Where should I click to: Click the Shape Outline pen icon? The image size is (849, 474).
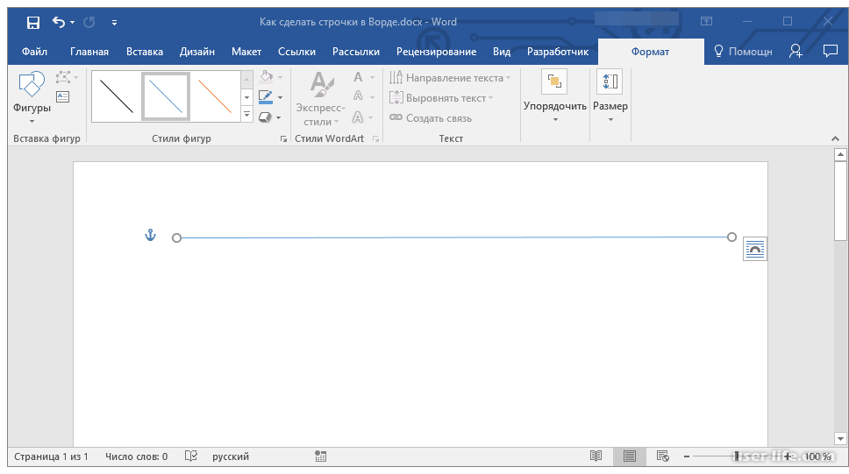(x=265, y=97)
